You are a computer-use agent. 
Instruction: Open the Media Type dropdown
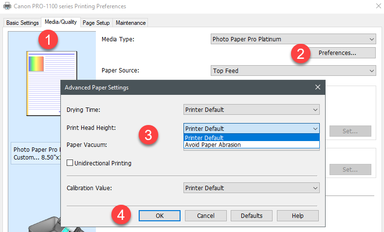pyautogui.click(x=293, y=39)
